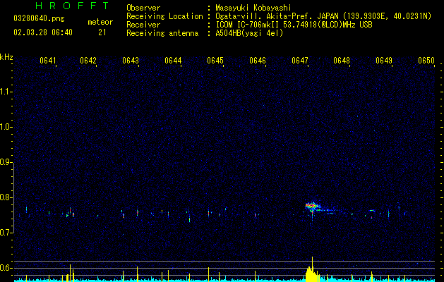The height and width of the screenshot is (282, 444).
Task: Click the 0.7 kHz axis label
Action: coord(6,233)
